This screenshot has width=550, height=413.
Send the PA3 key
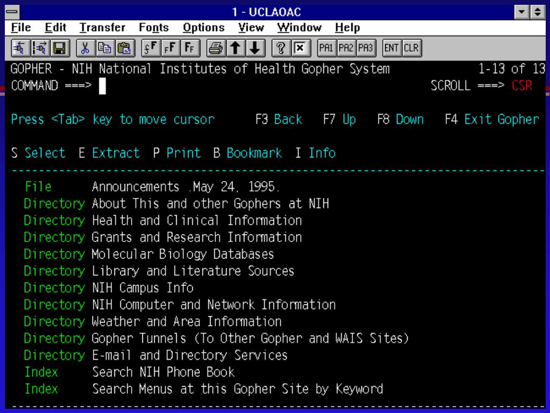click(365, 48)
